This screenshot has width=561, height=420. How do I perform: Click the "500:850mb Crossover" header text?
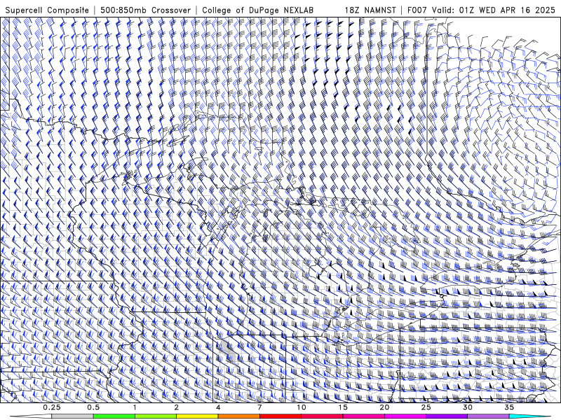145,10
